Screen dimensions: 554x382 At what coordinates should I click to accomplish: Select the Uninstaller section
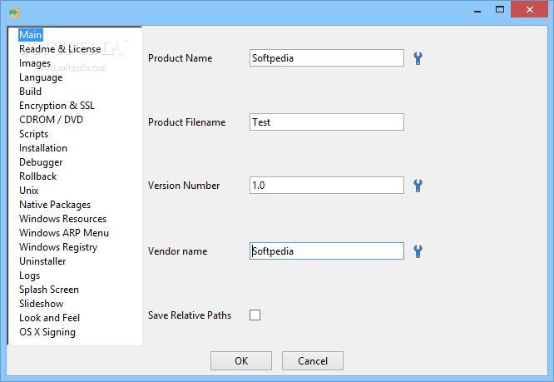[x=42, y=261]
